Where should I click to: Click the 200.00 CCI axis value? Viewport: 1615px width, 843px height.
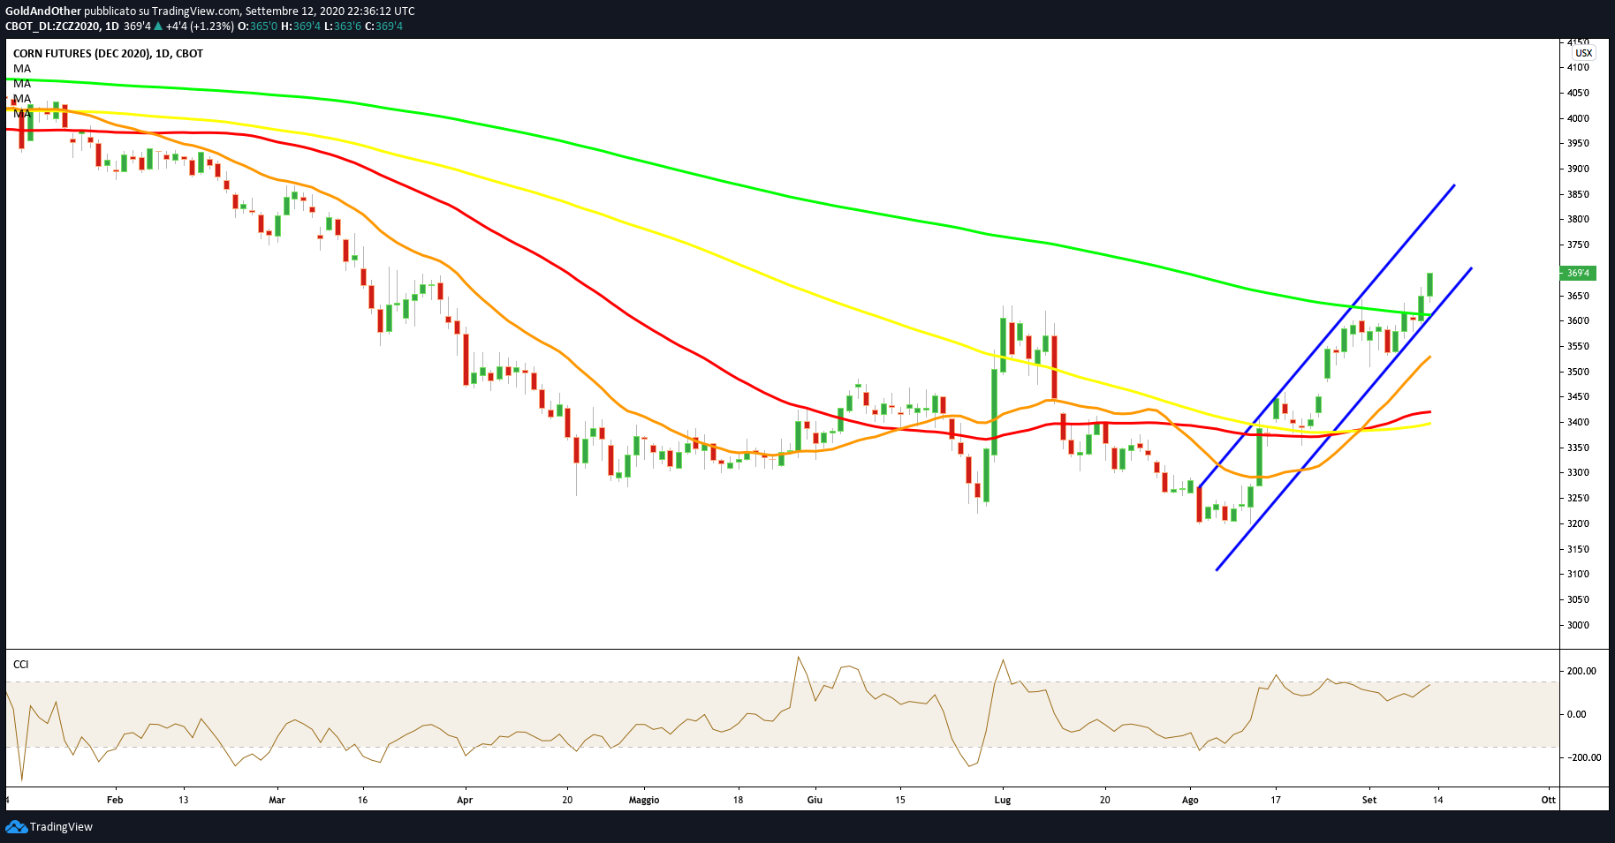tap(1581, 671)
